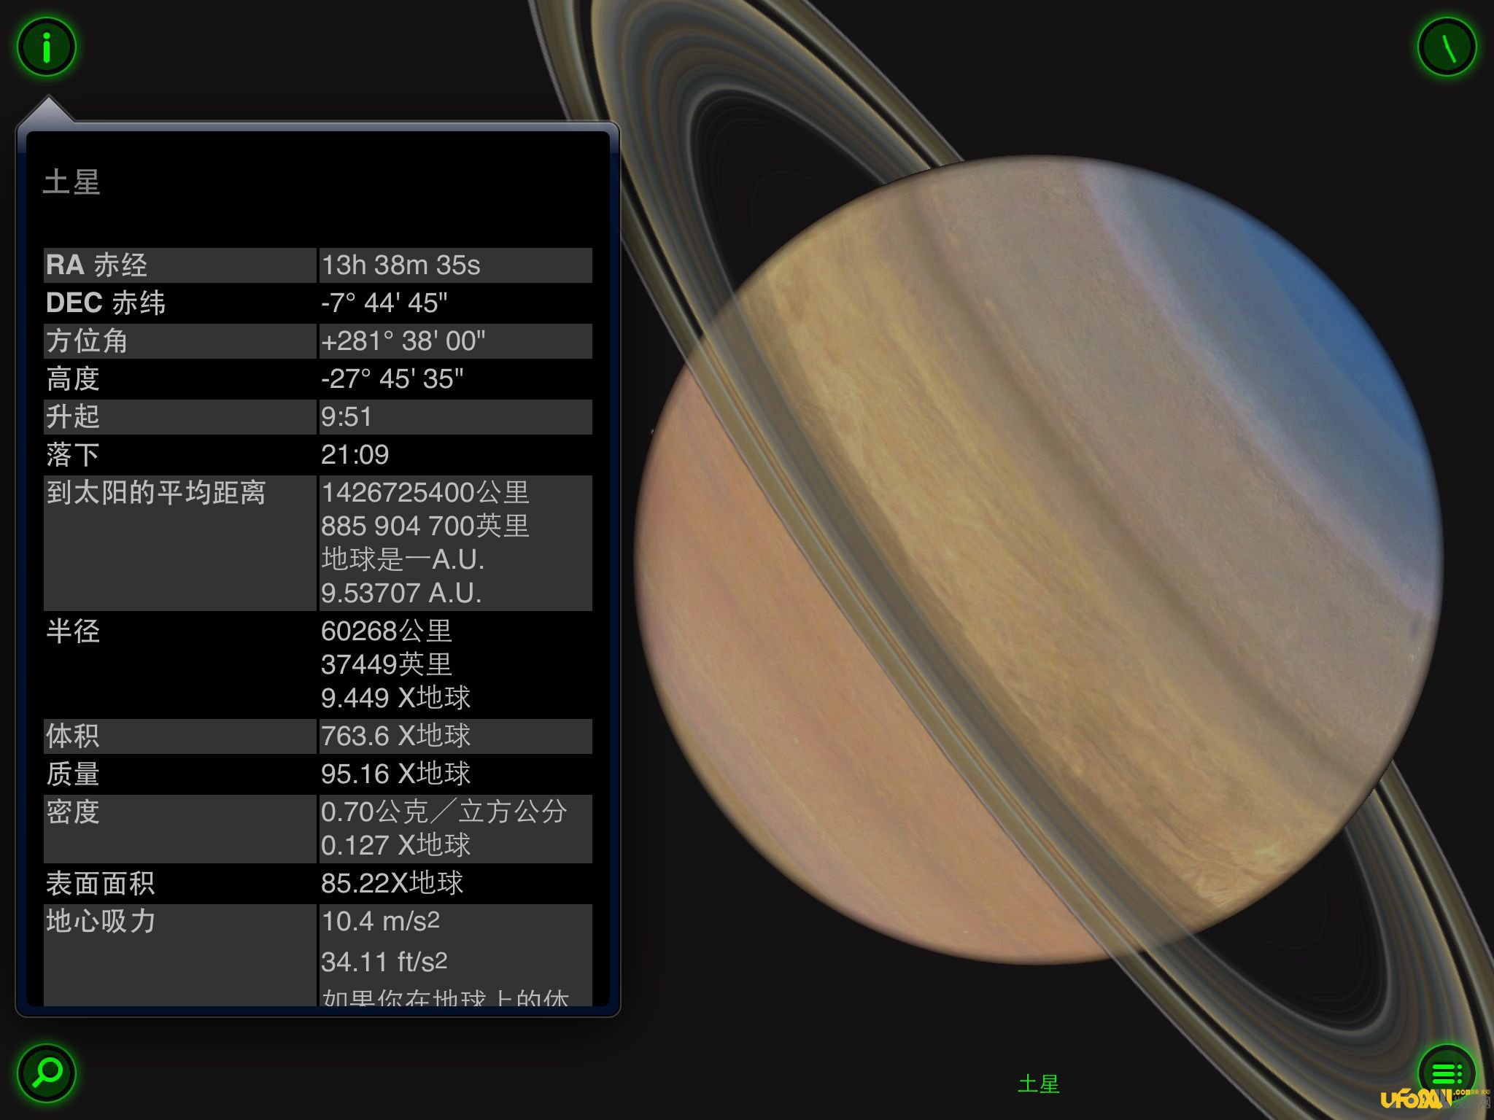Open the green menu list icon
This screenshot has width=1494, height=1120.
(1447, 1073)
